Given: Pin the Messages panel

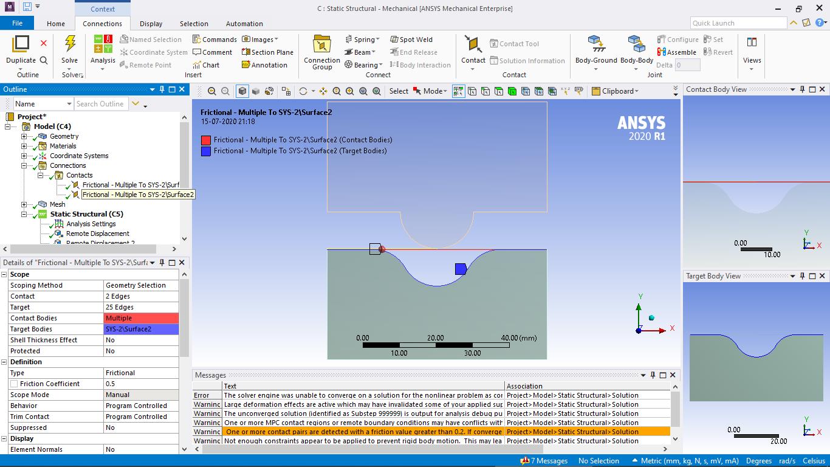Looking at the screenshot, I should [x=653, y=375].
